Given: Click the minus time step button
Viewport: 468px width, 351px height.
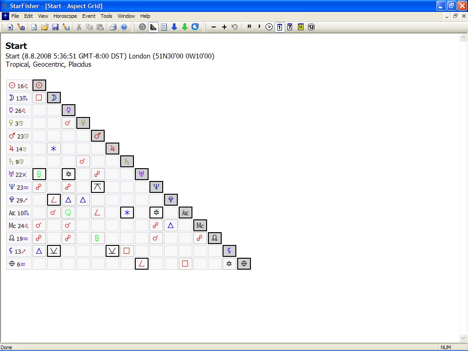Looking at the screenshot, I should pyautogui.click(x=213, y=27).
